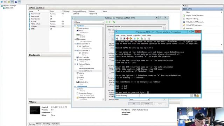Click the keyboard icon in VM Connection status bar
The width and height of the screenshot is (224, 126).
pyautogui.click(x=192, y=96)
